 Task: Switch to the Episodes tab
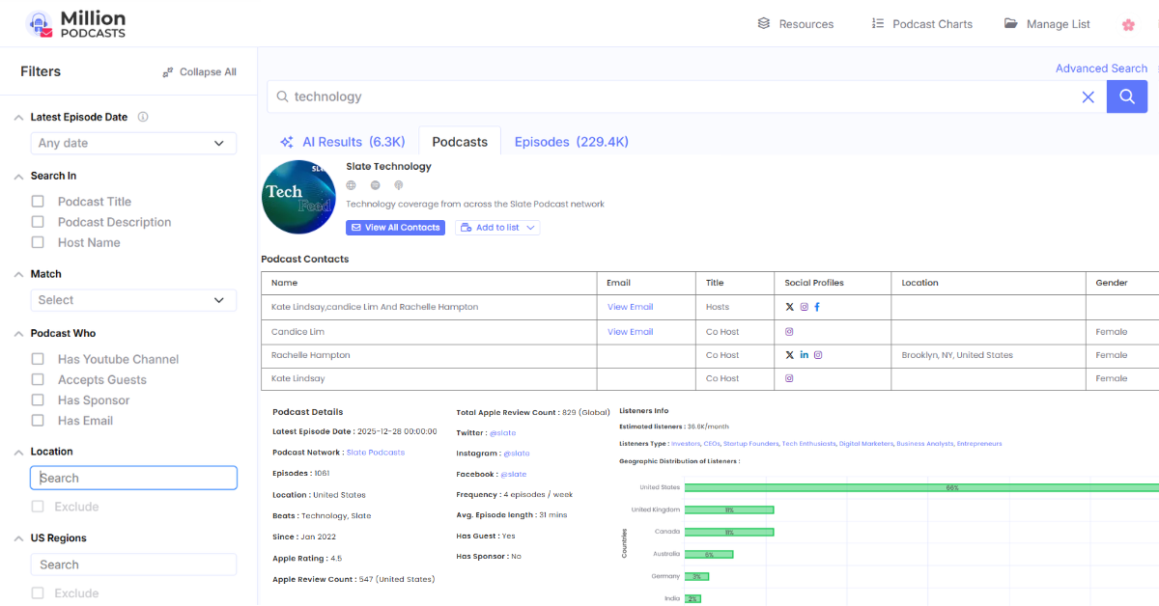coord(571,142)
